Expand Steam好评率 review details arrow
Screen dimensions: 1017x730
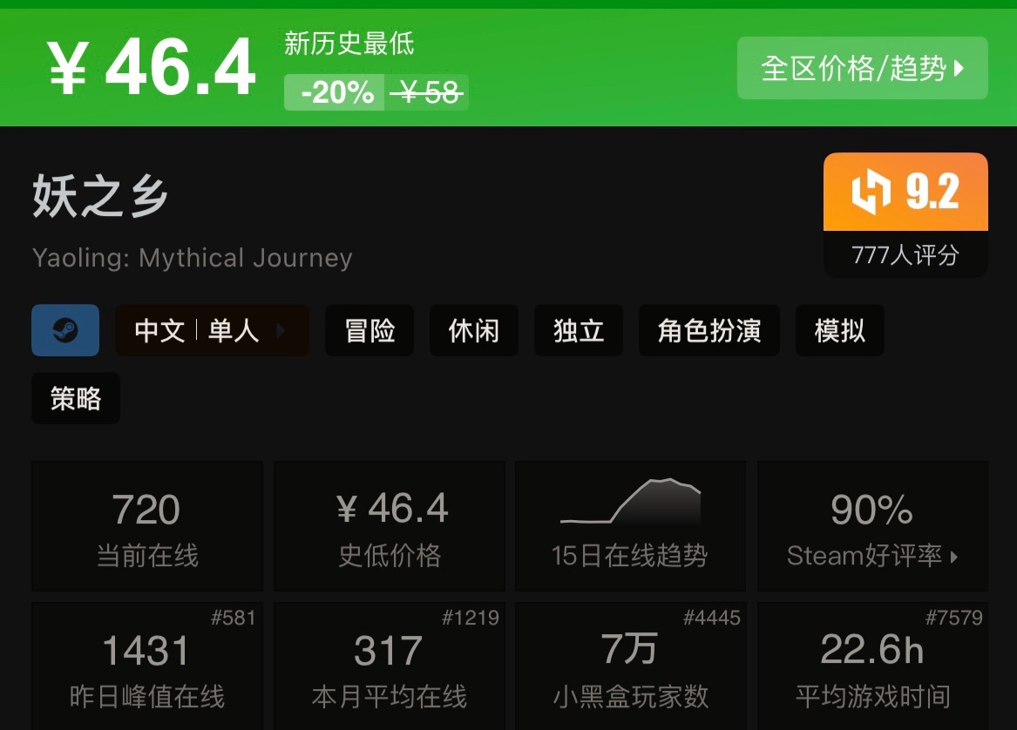(x=954, y=557)
